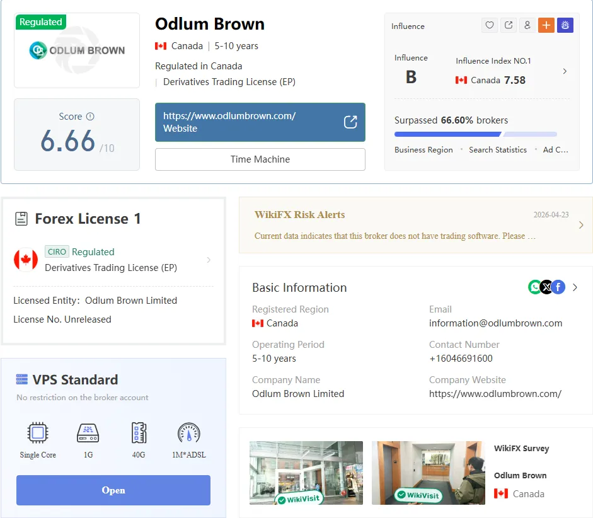Click the VPS Standard server icon
Image resolution: width=593 pixels, height=518 pixels.
[x=22, y=379]
